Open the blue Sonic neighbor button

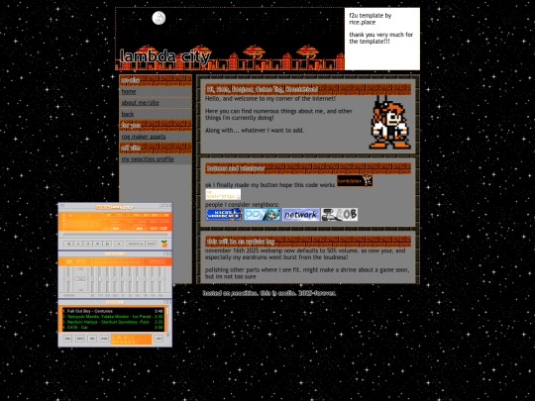pos(224,215)
